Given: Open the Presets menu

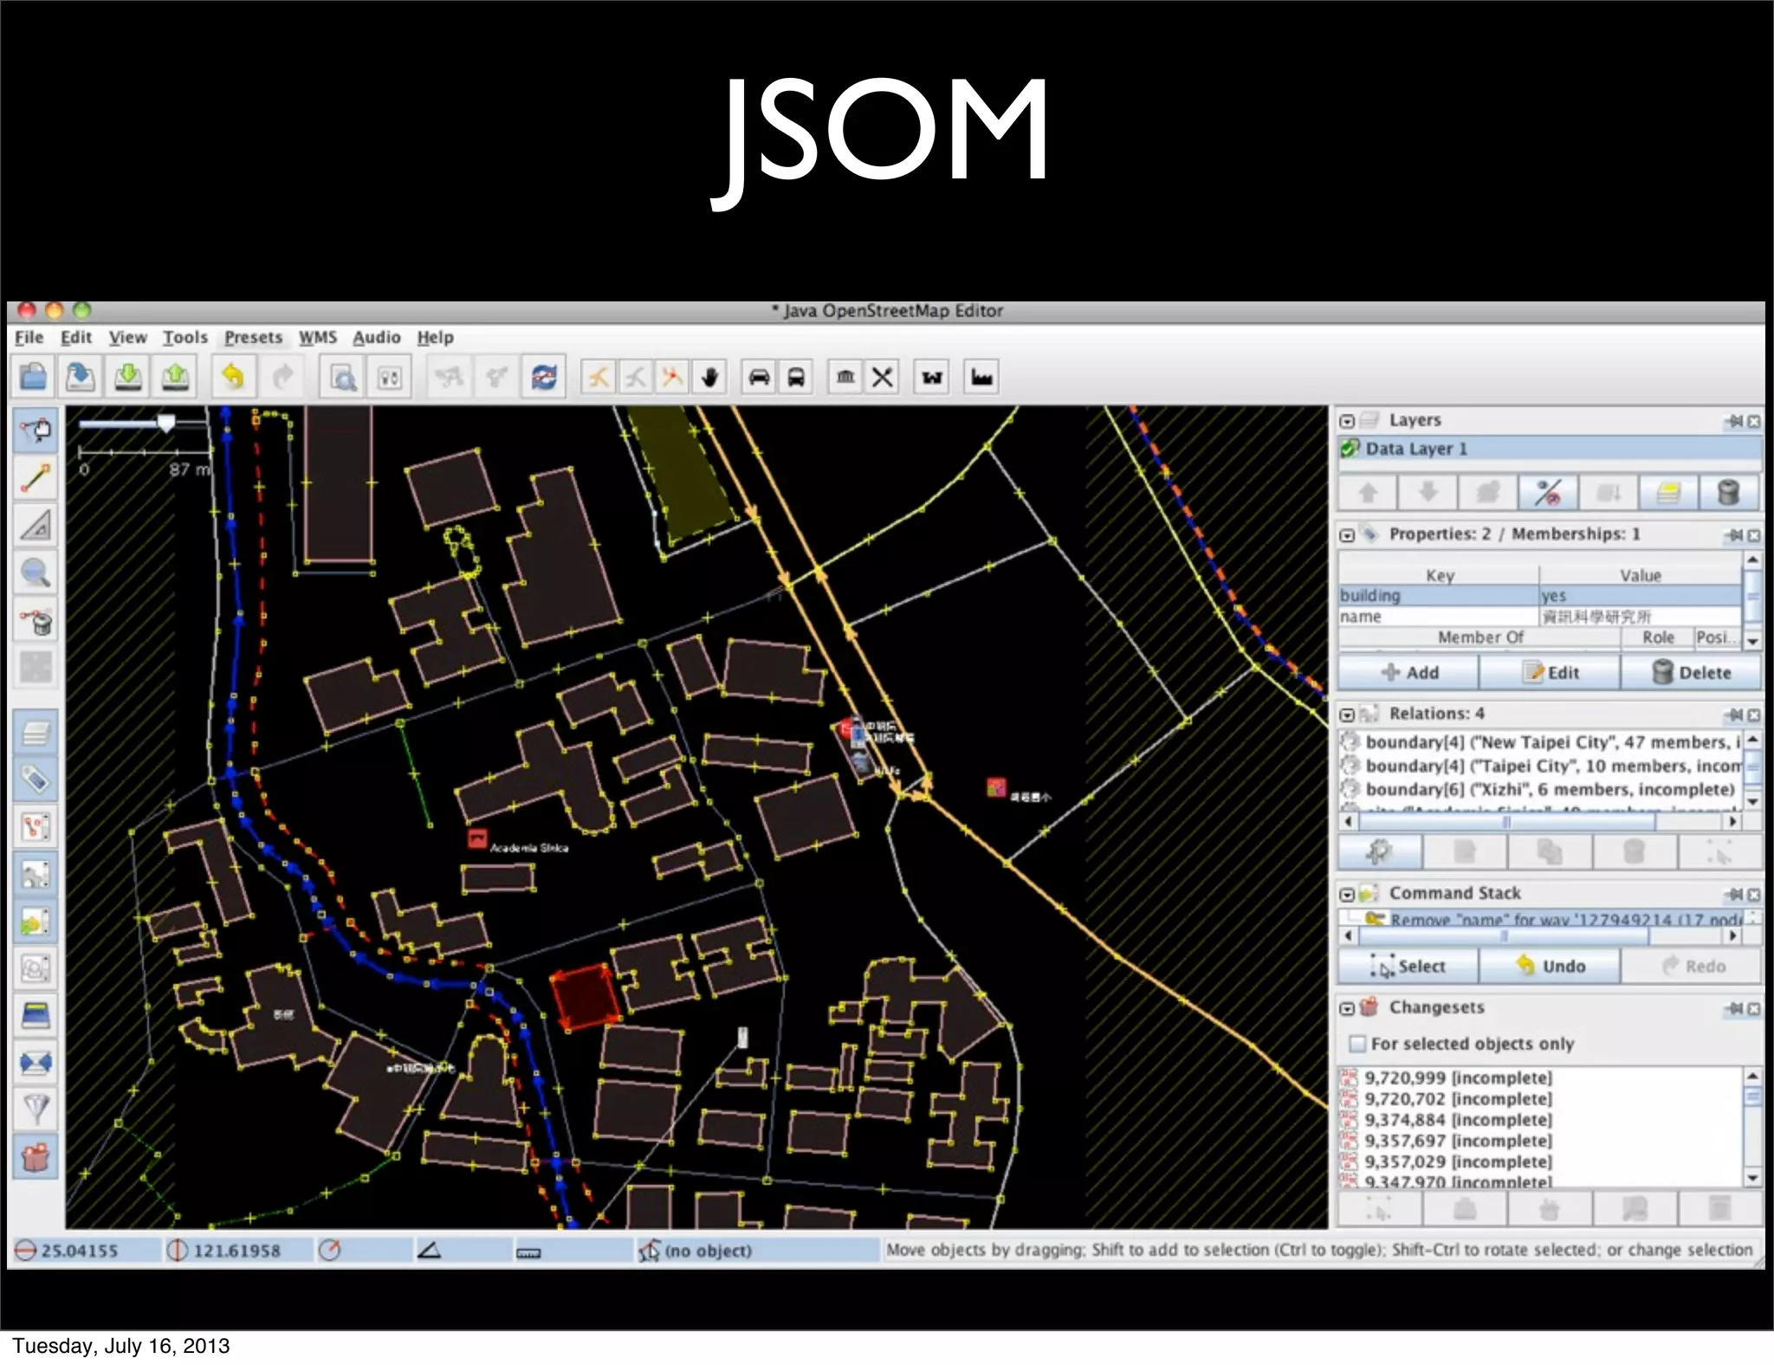Looking at the screenshot, I should [x=253, y=338].
